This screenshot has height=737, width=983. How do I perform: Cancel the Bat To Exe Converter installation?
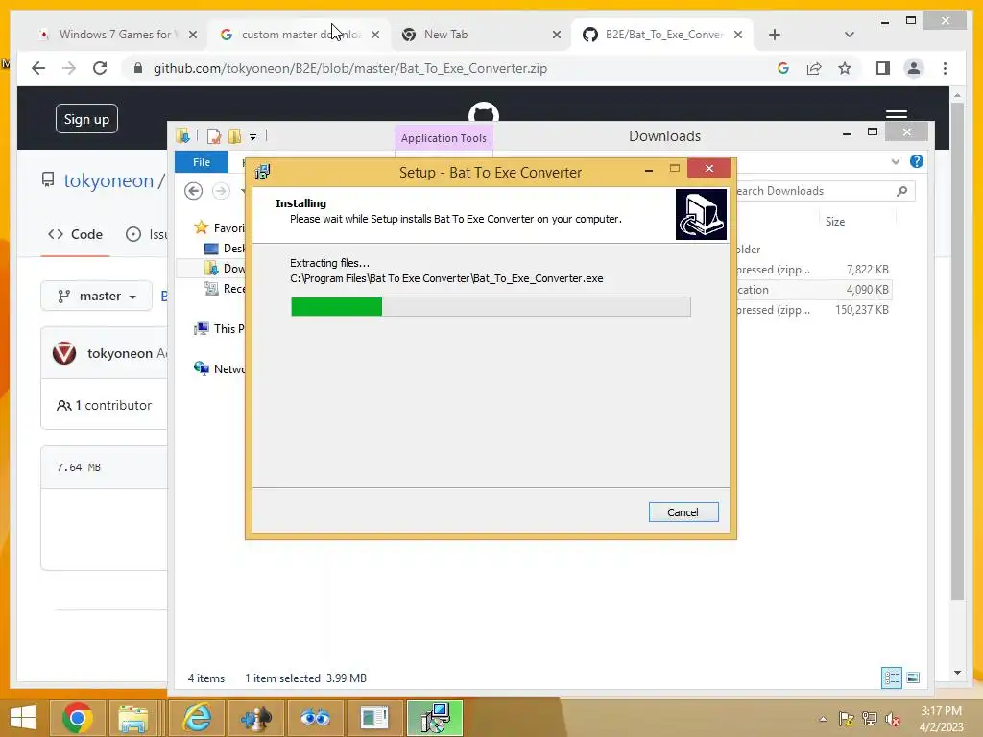[683, 512]
